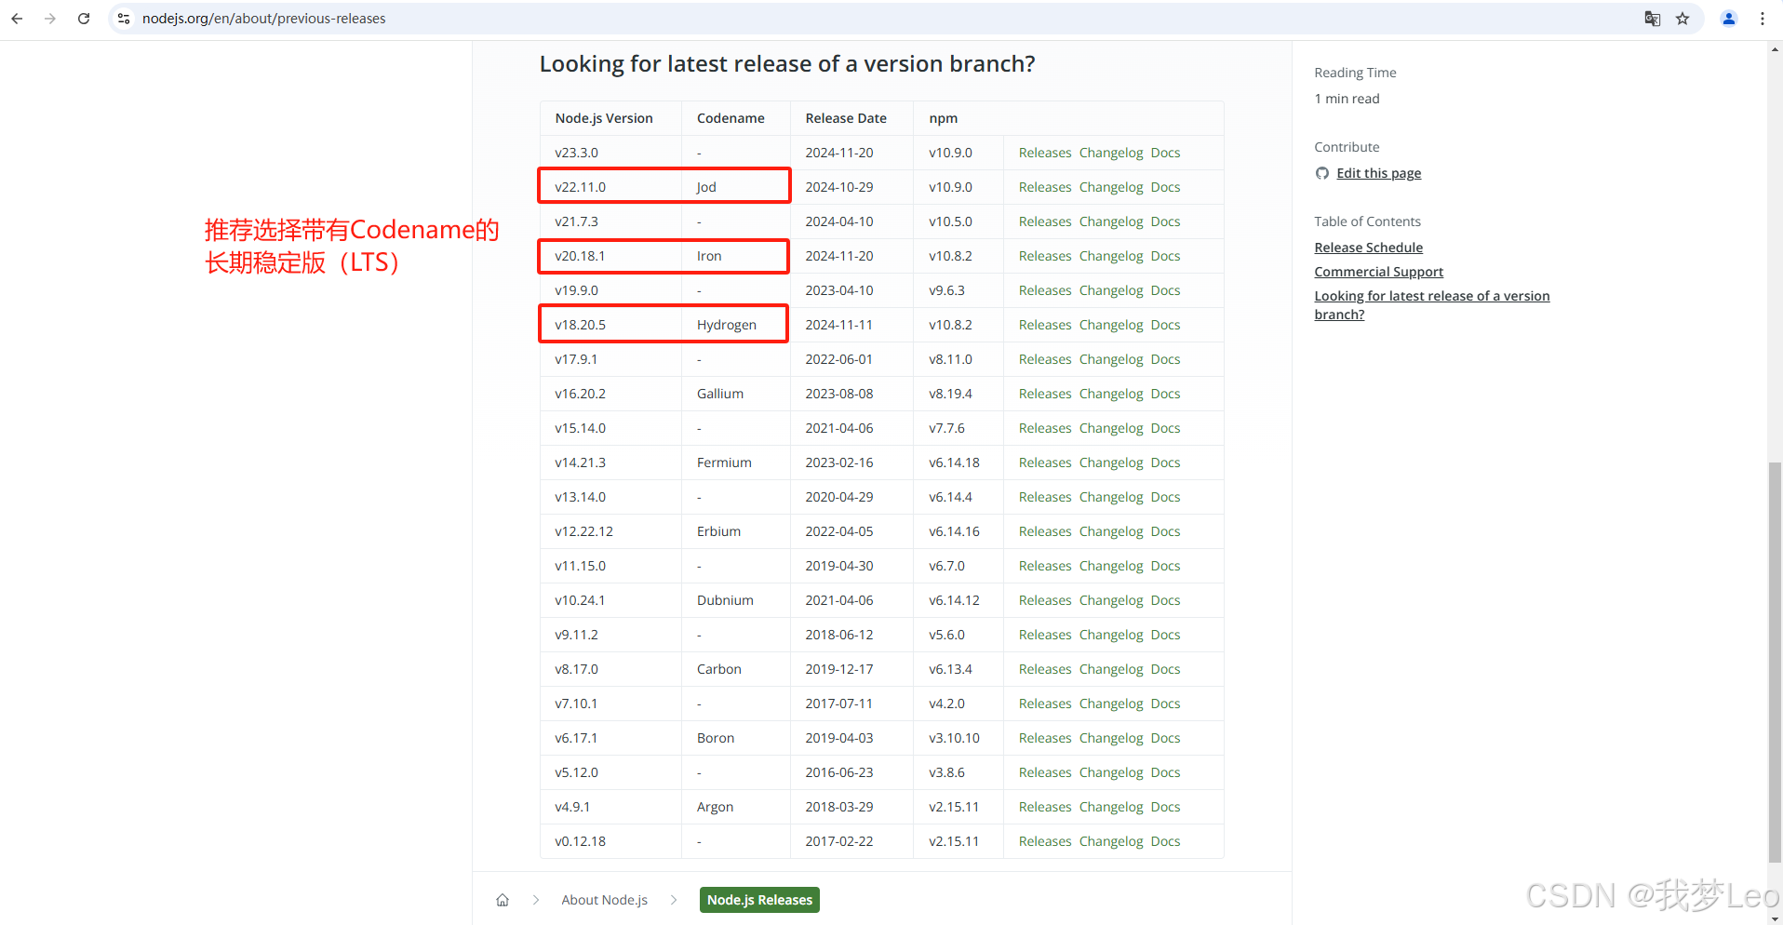This screenshot has width=1783, height=925.
Task: Select npm version v10.8.2 for v20.18.1
Action: (x=959, y=256)
